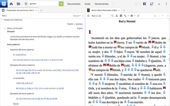Viewport: 170px width, 106px height.
Task: Open the 2 Re 4:20 reference link
Action: 20,83
